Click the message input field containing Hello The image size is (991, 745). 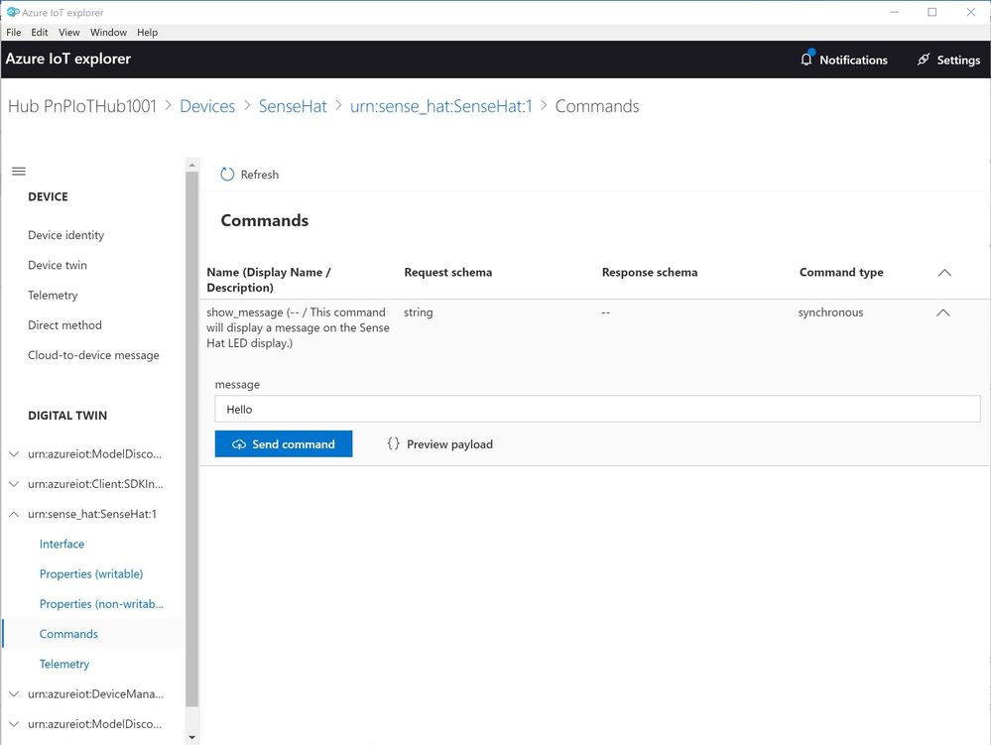tap(597, 409)
